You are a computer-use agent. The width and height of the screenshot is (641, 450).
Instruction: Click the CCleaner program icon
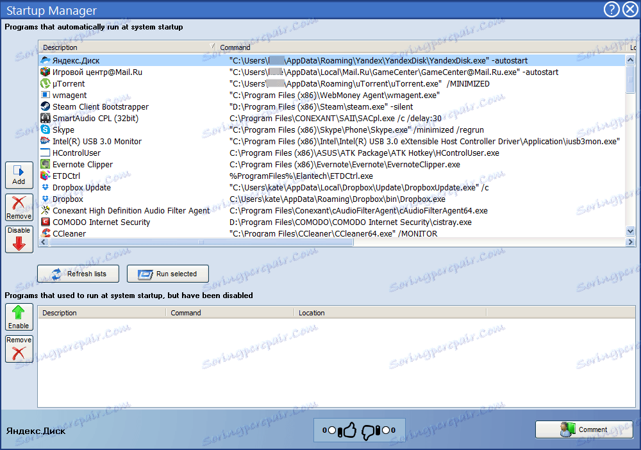pyautogui.click(x=46, y=233)
